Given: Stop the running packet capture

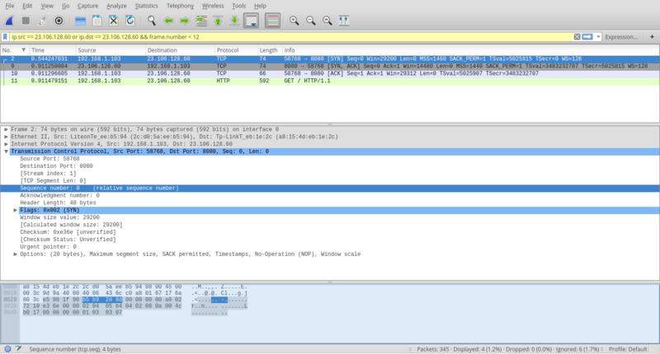Looking at the screenshot, I should (x=26, y=20).
